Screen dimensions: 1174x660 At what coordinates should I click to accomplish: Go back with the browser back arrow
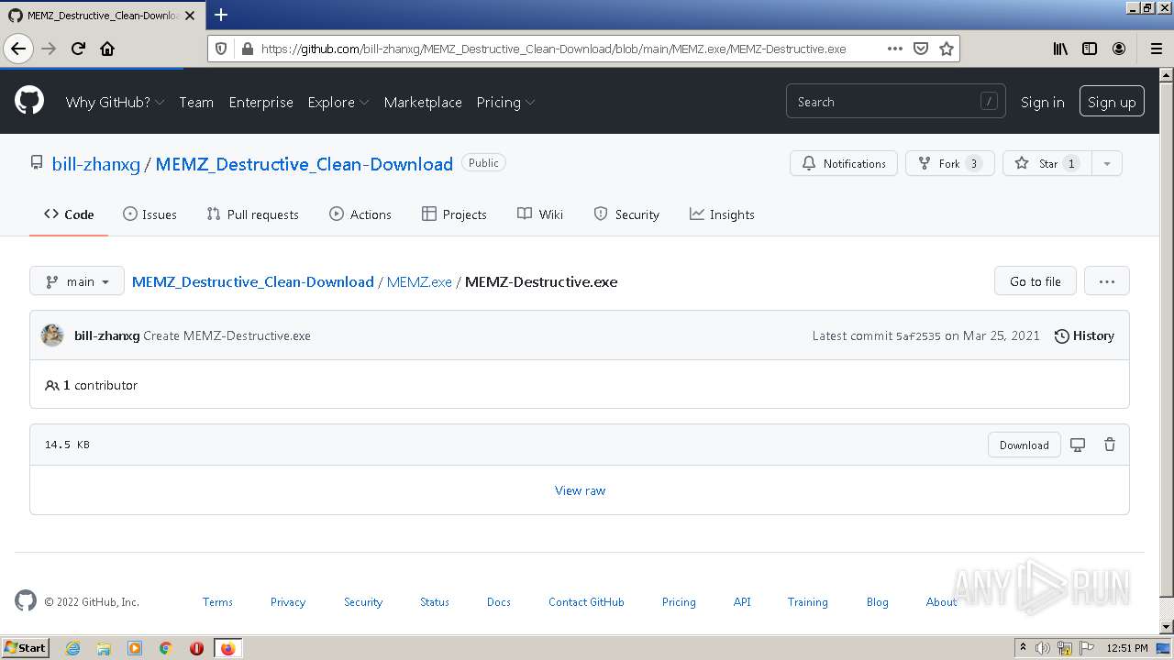click(18, 49)
